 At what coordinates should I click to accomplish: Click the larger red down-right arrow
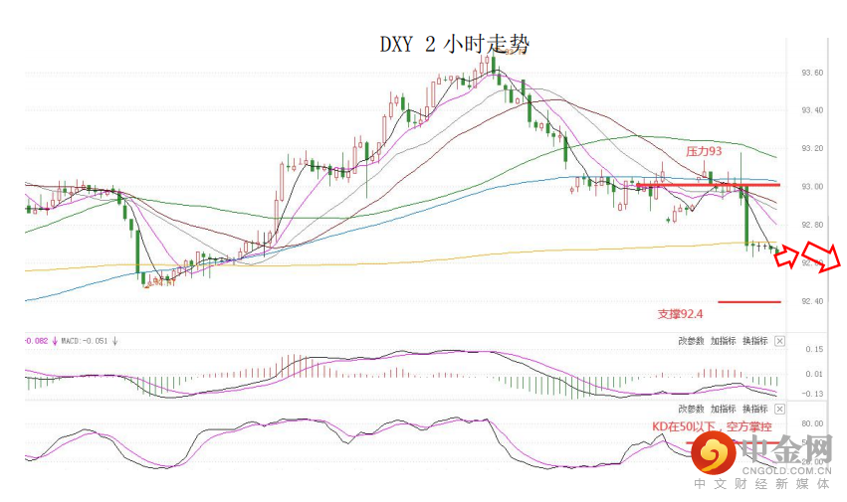[x=821, y=256]
